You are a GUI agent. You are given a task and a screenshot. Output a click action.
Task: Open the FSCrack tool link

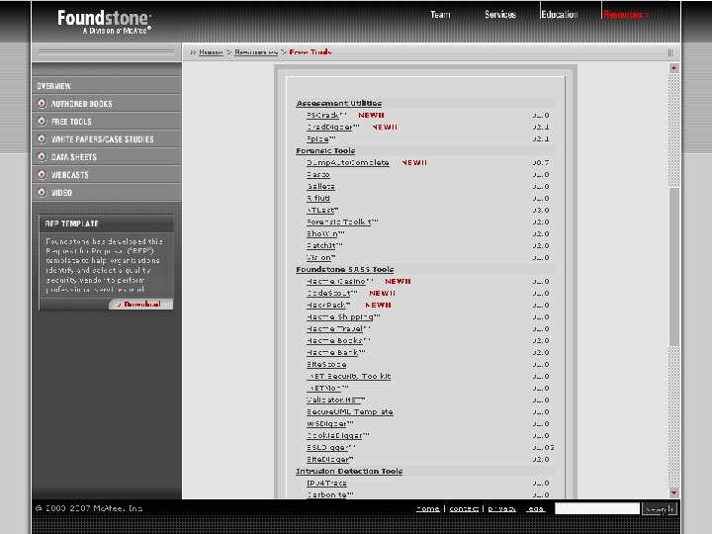click(x=322, y=116)
